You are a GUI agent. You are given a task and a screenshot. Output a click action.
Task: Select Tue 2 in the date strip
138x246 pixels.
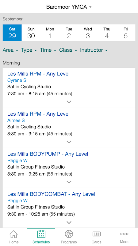click(x=69, y=33)
